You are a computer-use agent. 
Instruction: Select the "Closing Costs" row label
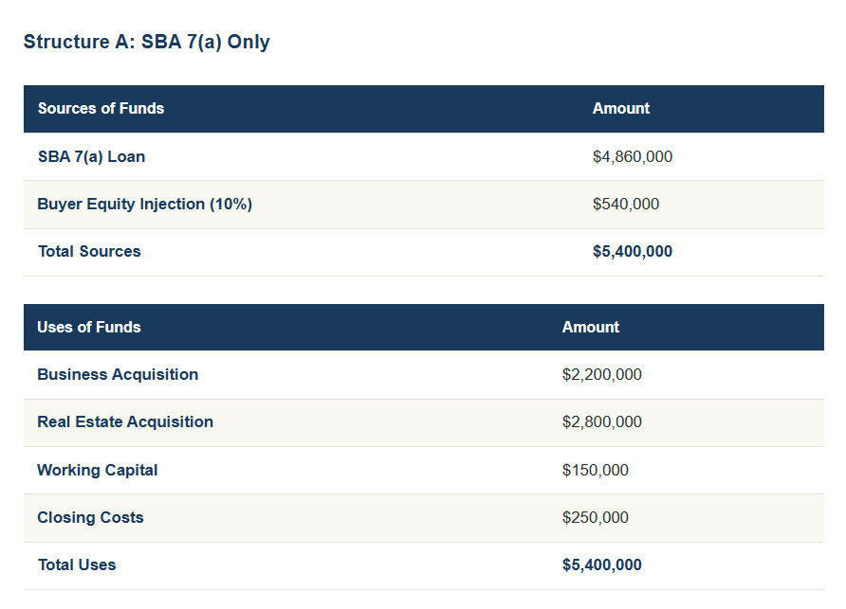point(90,517)
